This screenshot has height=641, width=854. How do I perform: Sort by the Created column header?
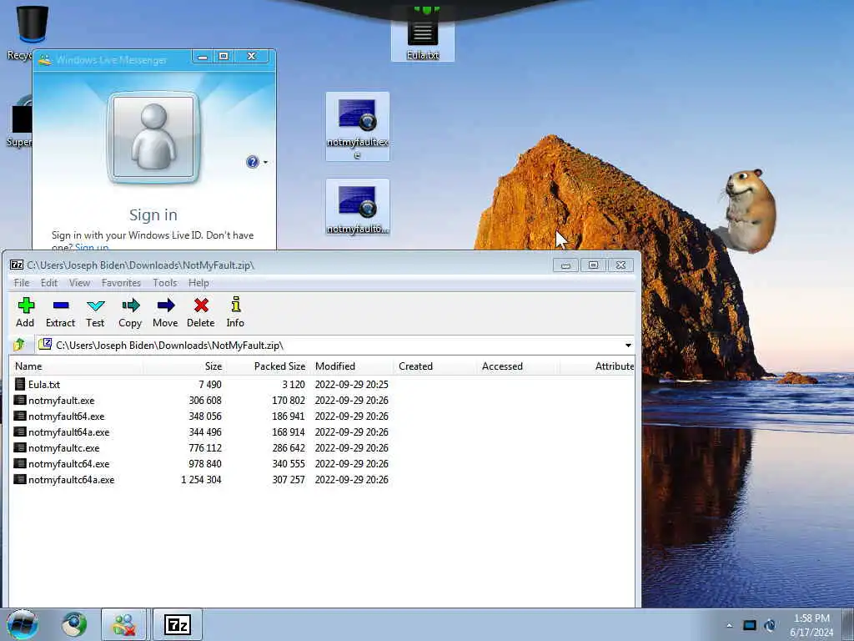[x=435, y=366]
